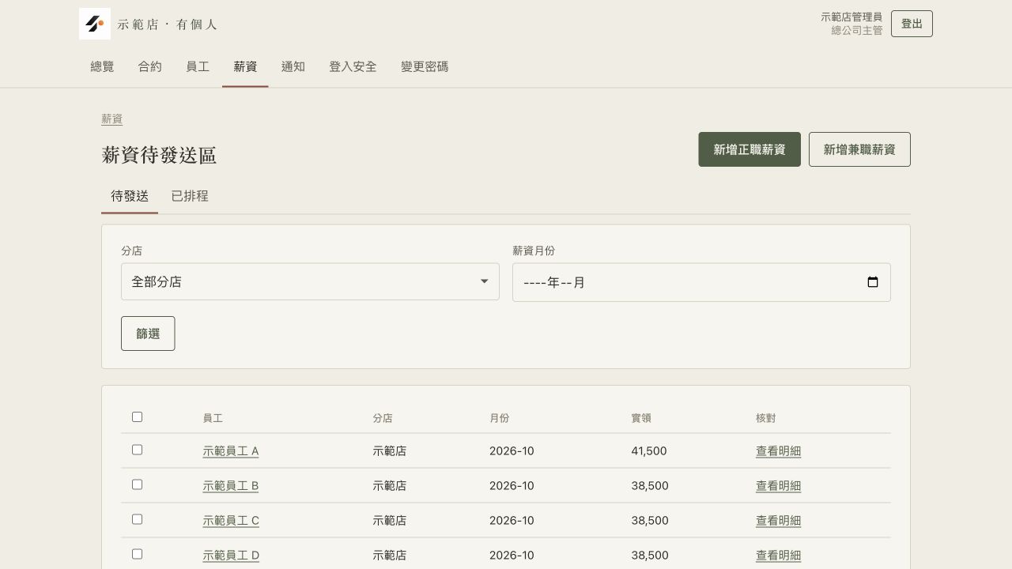
Task: View 查看明細 for 示範員工 D
Action: (778, 556)
